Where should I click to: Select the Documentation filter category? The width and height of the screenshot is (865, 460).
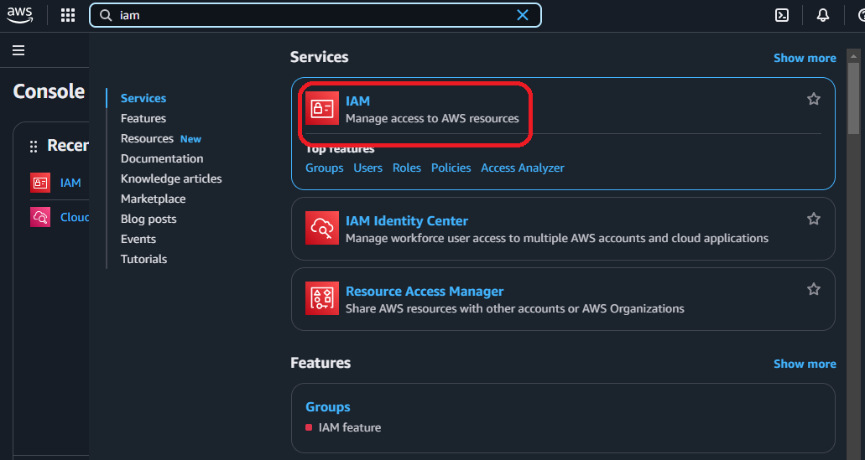tap(162, 158)
